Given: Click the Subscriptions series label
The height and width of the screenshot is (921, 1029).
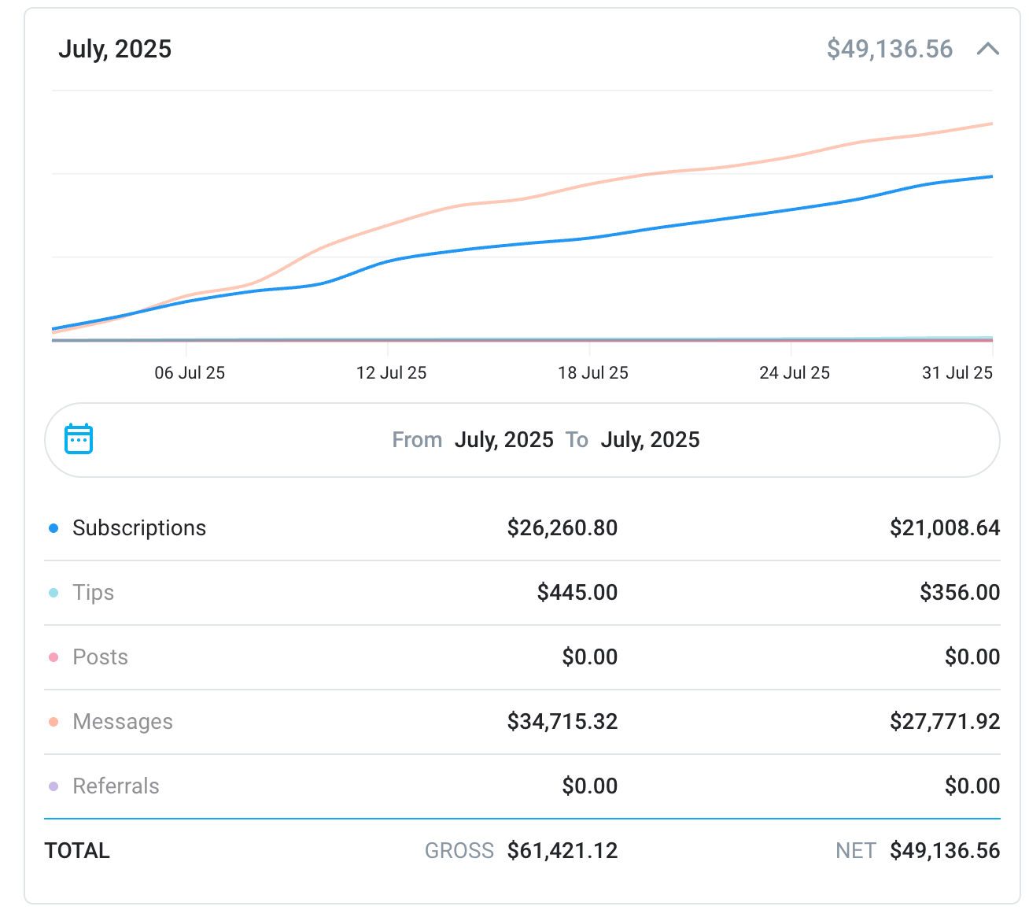Looking at the screenshot, I should [x=138, y=528].
